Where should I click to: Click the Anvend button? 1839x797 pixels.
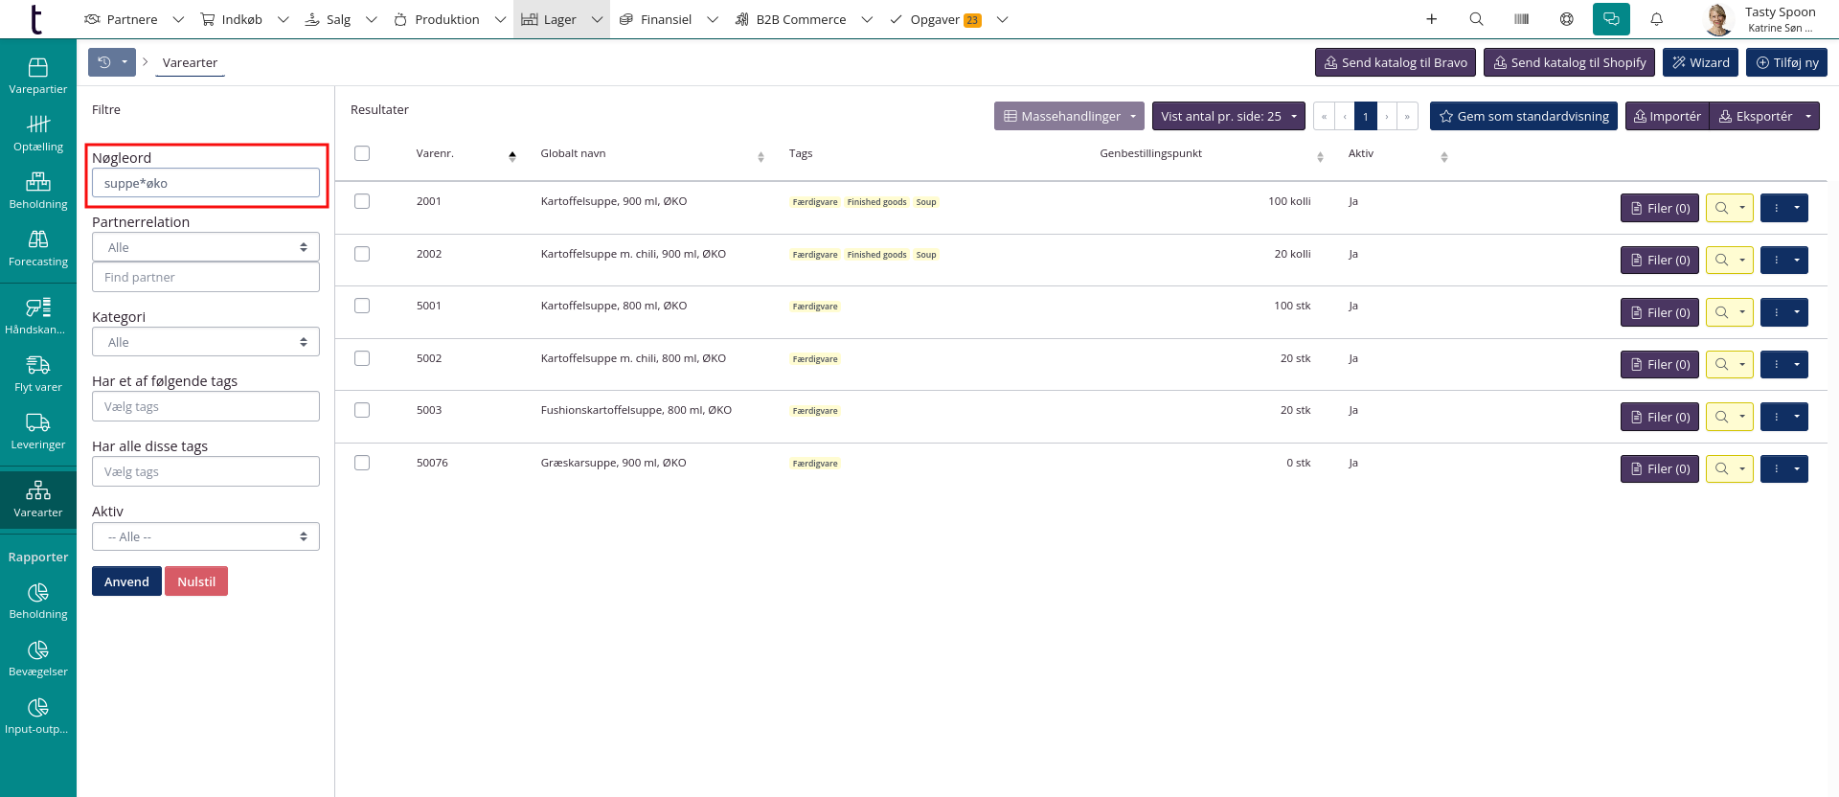pos(126,581)
